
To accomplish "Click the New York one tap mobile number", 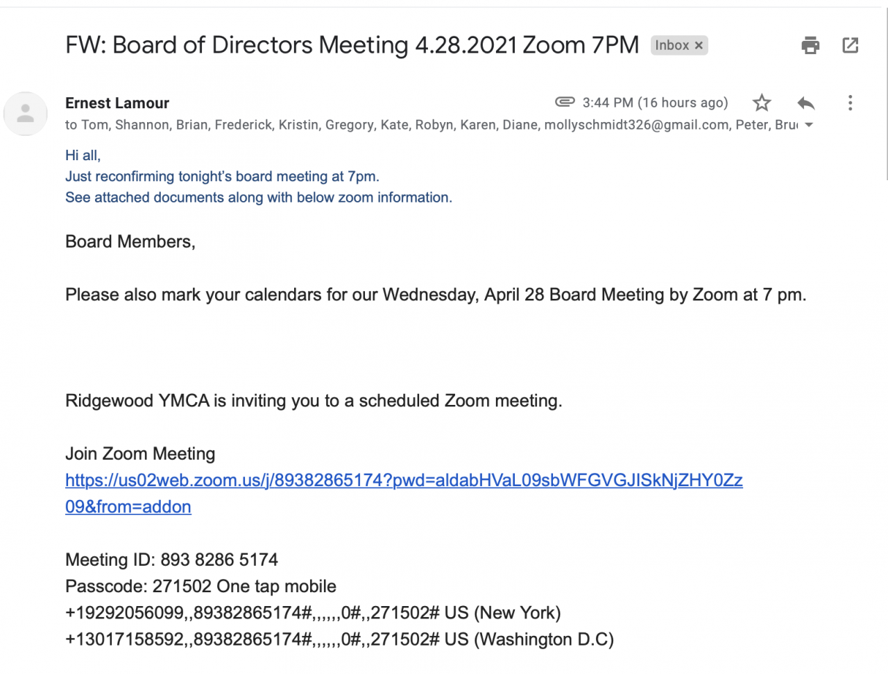I will click(313, 613).
